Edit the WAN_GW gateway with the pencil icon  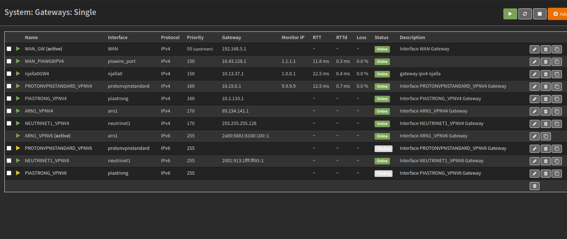tap(534, 49)
